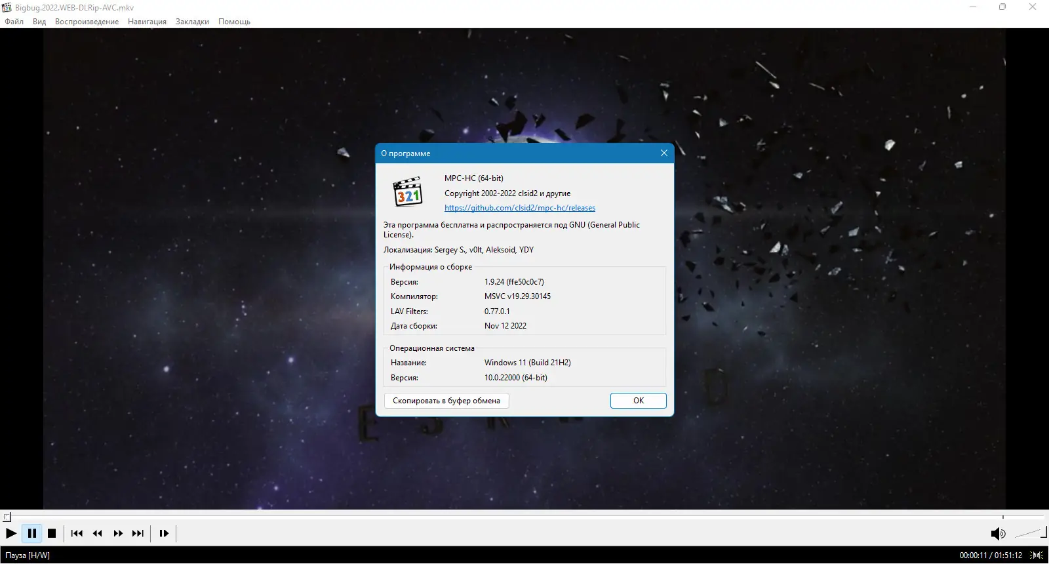Open the Воспроизведение menu
The width and height of the screenshot is (1049, 564).
87,22
